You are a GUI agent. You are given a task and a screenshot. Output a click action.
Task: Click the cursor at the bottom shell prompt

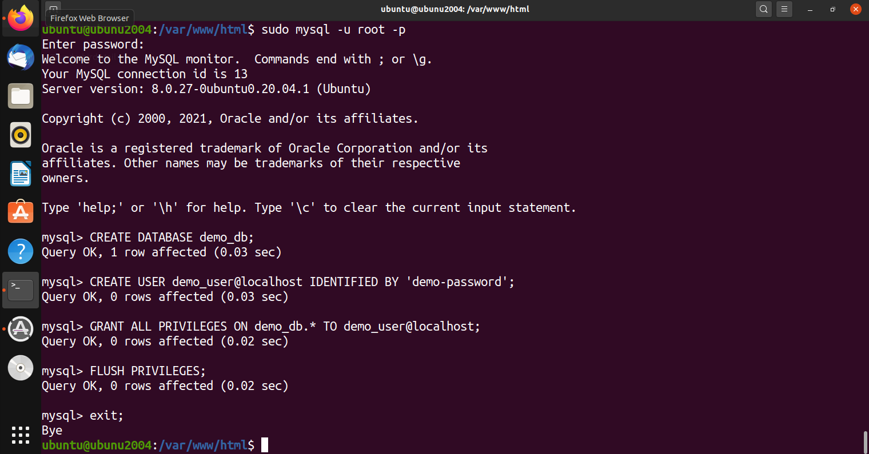coord(265,445)
